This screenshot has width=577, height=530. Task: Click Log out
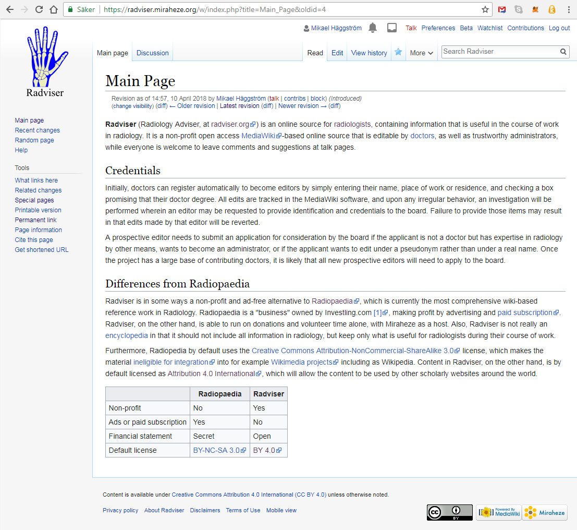pyautogui.click(x=559, y=28)
